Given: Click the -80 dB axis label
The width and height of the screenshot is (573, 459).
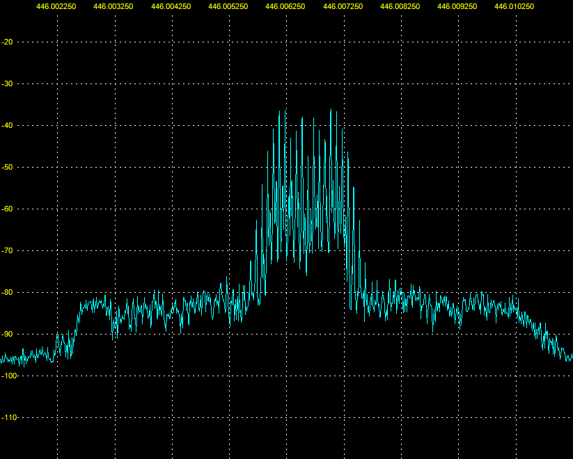Looking at the screenshot, I should [x=7, y=293].
